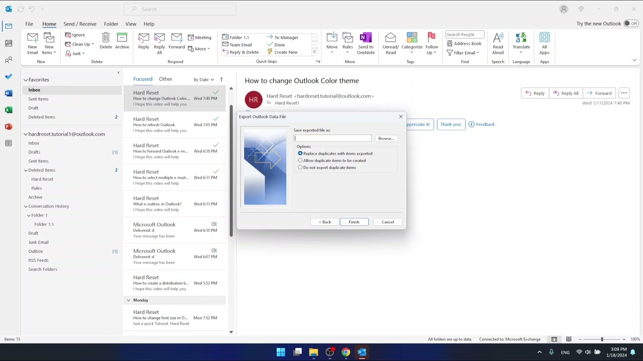Click the Unread/Read envelope icon

(x=390, y=38)
